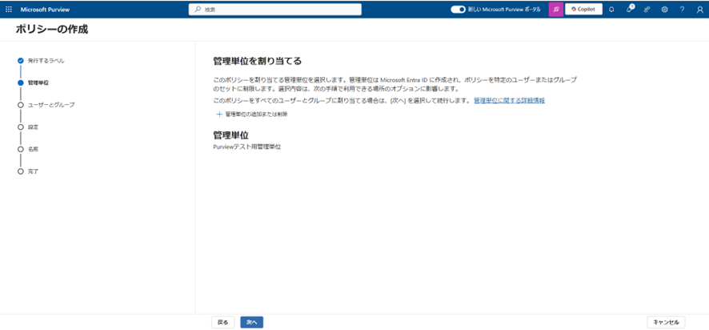Open the notifications bell icon
Viewport: 709px width, 330px height.
coord(611,10)
